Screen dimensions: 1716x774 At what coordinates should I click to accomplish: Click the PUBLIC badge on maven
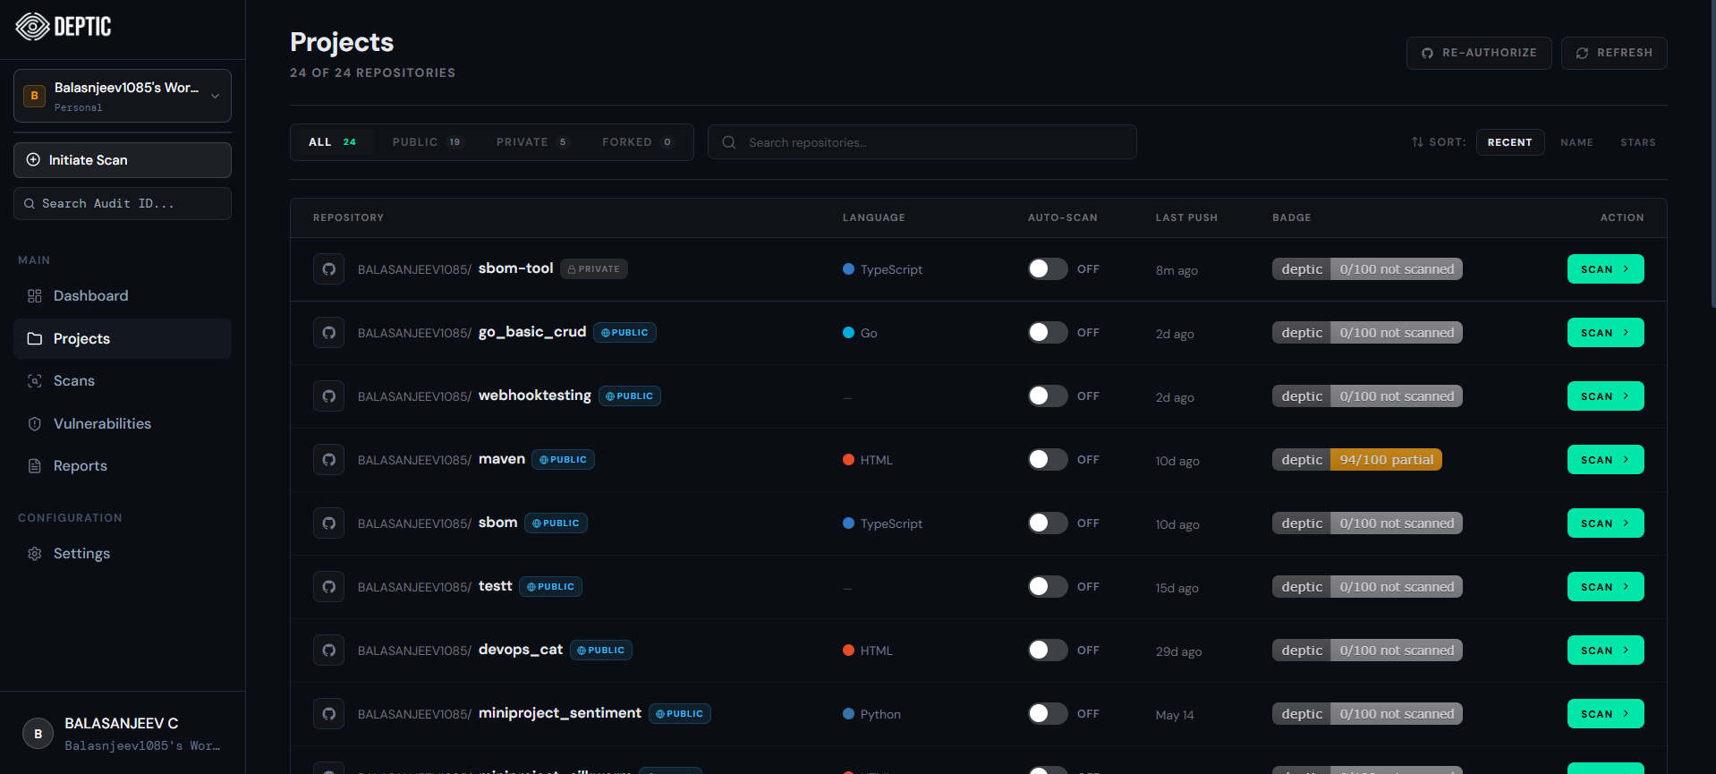[x=564, y=460]
